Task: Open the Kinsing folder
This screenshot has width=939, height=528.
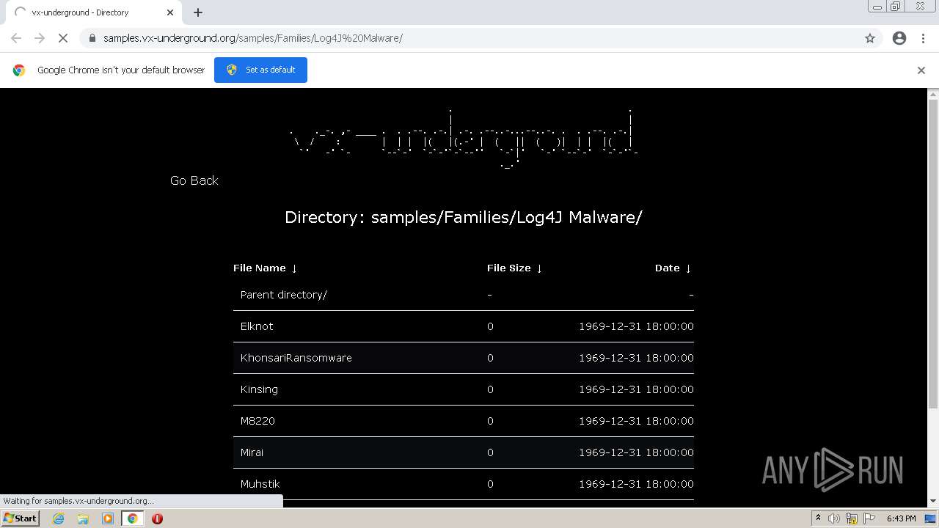Action: point(259,389)
